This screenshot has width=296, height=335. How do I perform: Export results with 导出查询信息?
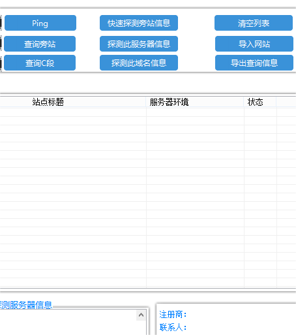click(x=254, y=63)
